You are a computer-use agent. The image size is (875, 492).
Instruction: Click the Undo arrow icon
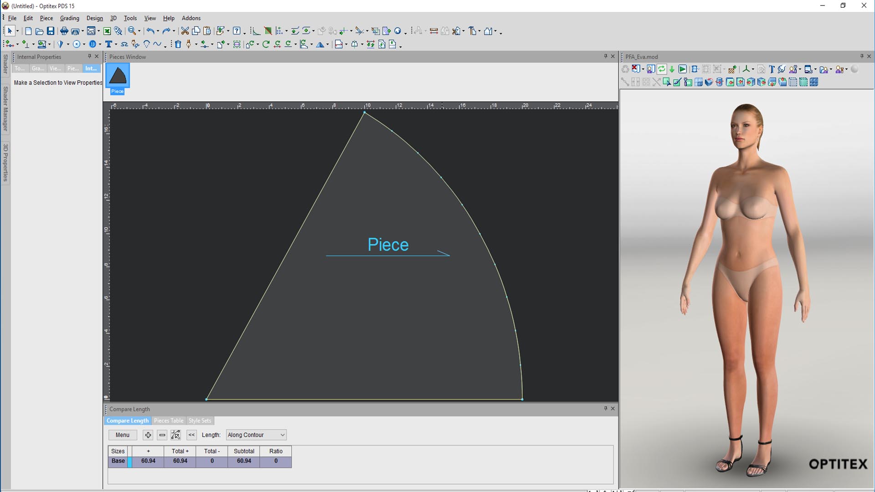click(x=150, y=31)
